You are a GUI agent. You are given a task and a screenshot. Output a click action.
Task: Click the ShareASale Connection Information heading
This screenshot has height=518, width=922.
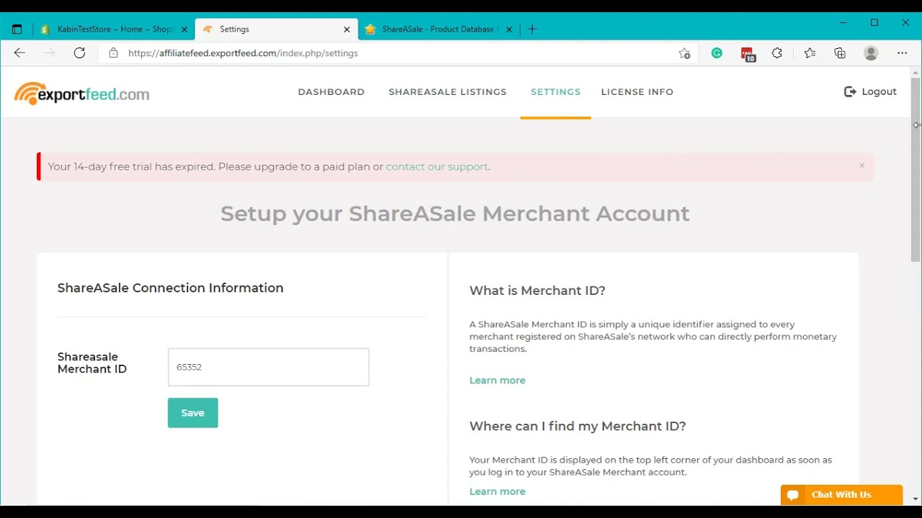coord(171,288)
